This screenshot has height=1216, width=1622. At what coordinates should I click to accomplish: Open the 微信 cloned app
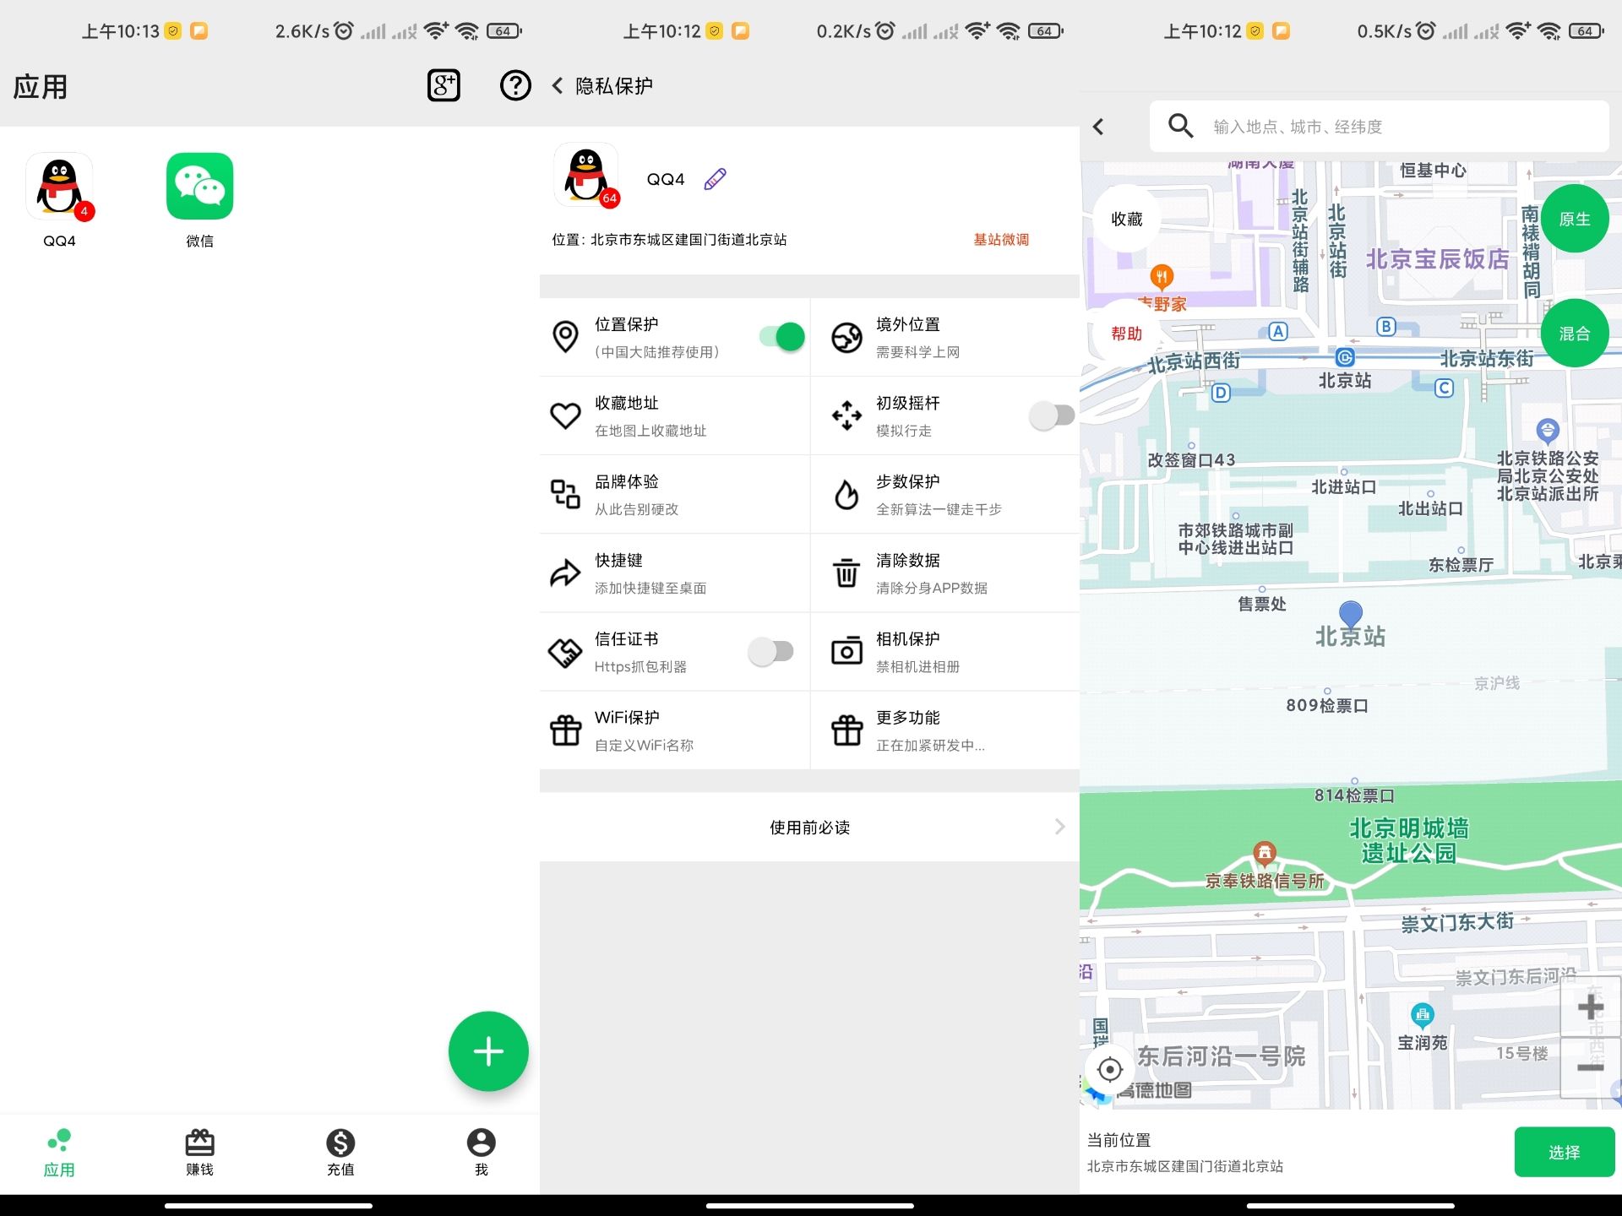coord(199,186)
